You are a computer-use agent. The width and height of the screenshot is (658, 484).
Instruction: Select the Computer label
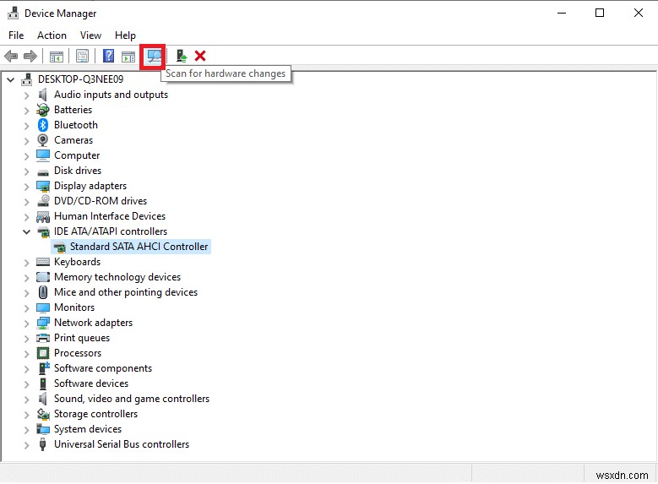click(77, 155)
